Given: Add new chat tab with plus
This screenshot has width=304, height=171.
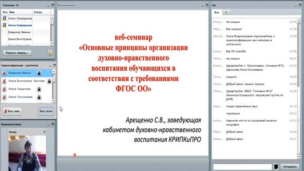Looking at the screenshot, I should tap(226, 12).
